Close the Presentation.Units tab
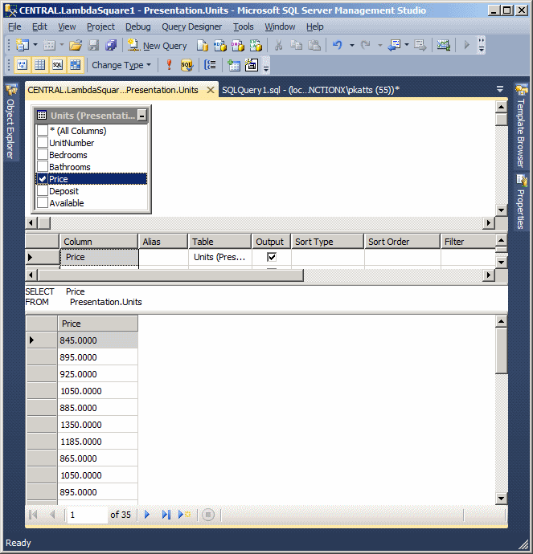 (x=210, y=90)
